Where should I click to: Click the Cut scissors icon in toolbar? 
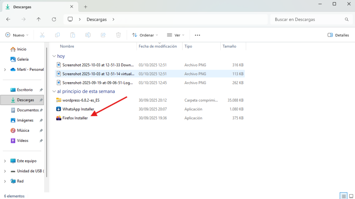[42, 35]
